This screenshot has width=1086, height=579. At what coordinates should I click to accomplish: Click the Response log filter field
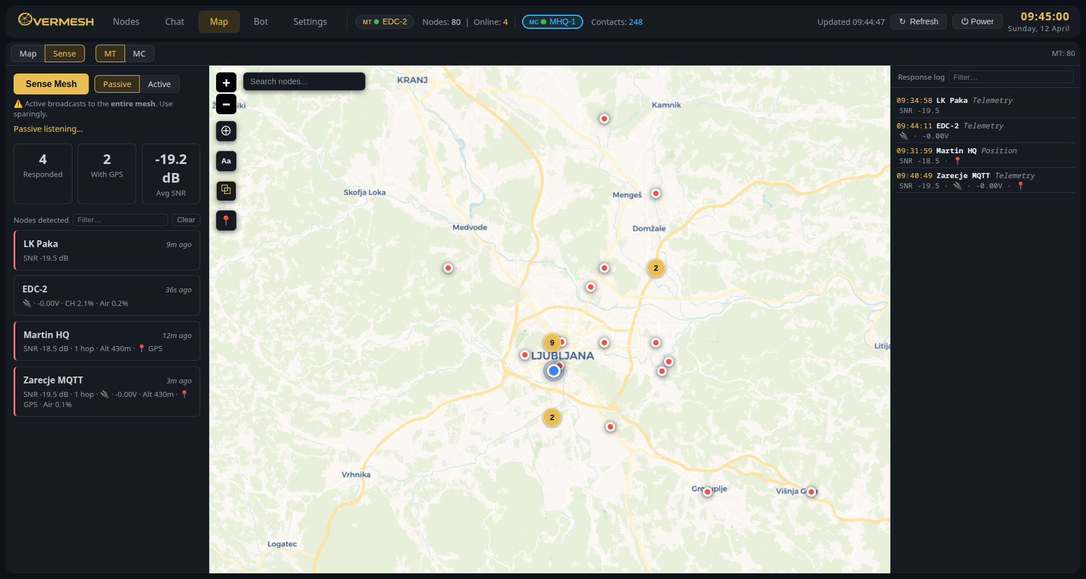(x=1011, y=77)
